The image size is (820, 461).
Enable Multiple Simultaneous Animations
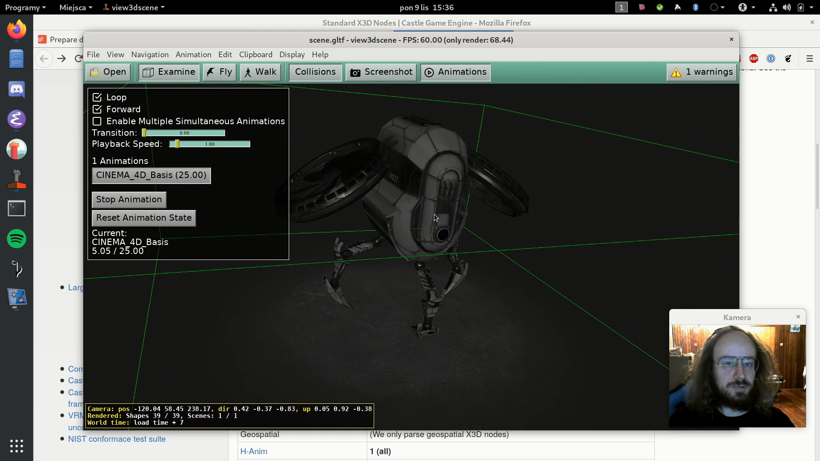coord(97,121)
